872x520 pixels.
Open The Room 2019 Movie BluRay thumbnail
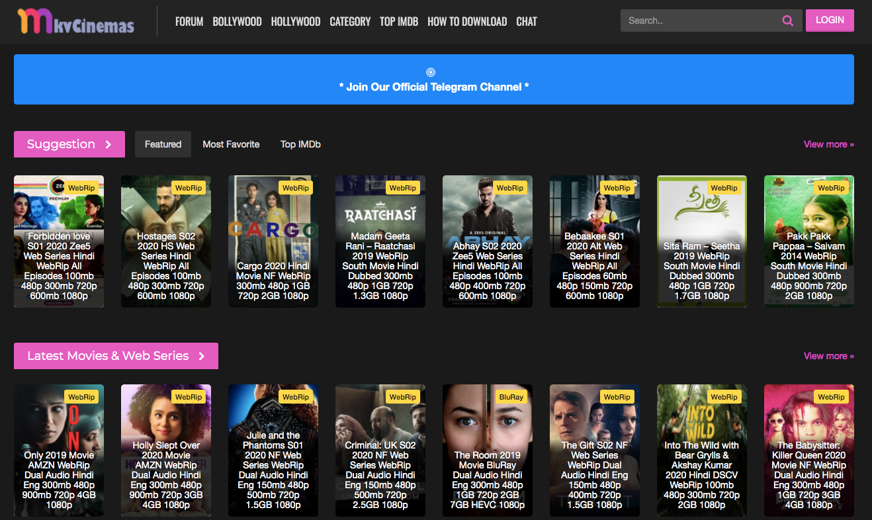[488, 451]
